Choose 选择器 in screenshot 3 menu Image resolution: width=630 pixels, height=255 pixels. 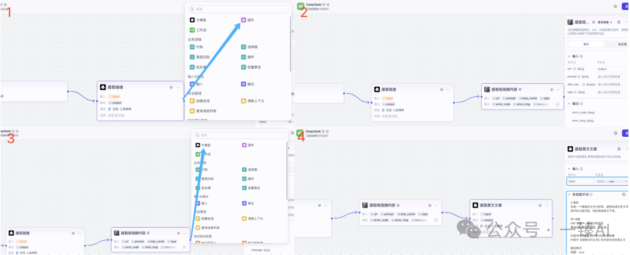tap(250, 170)
